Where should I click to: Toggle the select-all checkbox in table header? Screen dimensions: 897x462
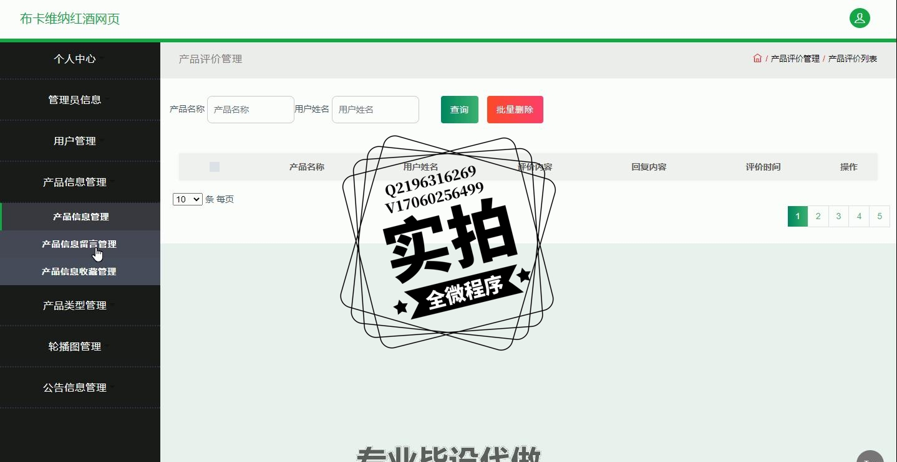(x=215, y=167)
